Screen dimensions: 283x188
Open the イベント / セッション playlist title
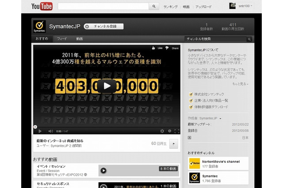(x=51, y=166)
